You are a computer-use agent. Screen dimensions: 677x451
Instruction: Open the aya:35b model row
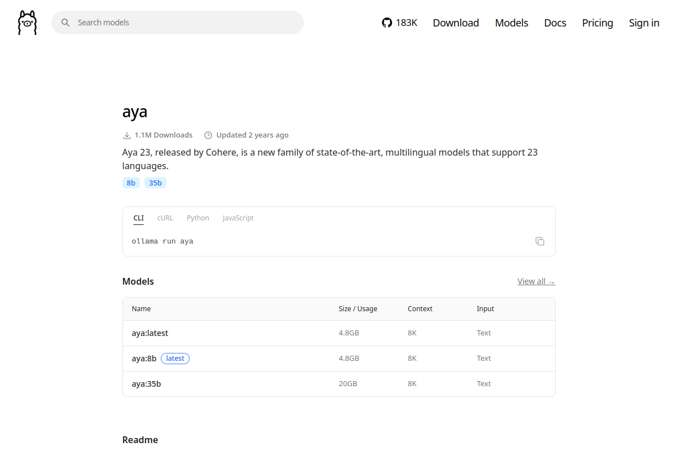pos(339,384)
